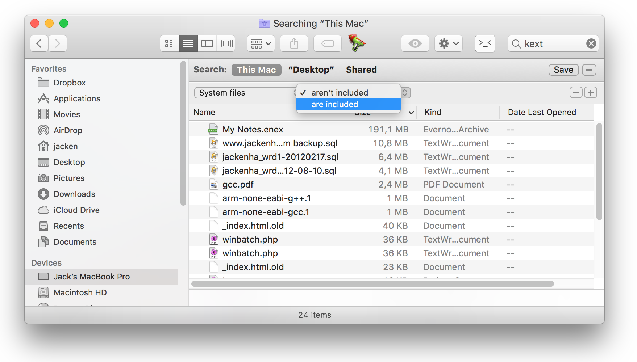637x362 pixels.
Task: Open Recents in sidebar
Action: (101, 226)
